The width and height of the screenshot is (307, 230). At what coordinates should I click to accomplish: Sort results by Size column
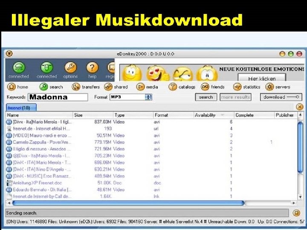[x=93, y=115]
